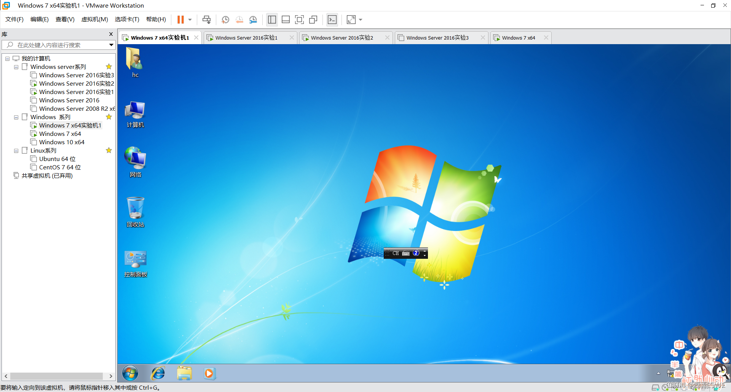The width and height of the screenshot is (731, 392).
Task: Open the 虚拟机(M) menu
Action: [95, 19]
